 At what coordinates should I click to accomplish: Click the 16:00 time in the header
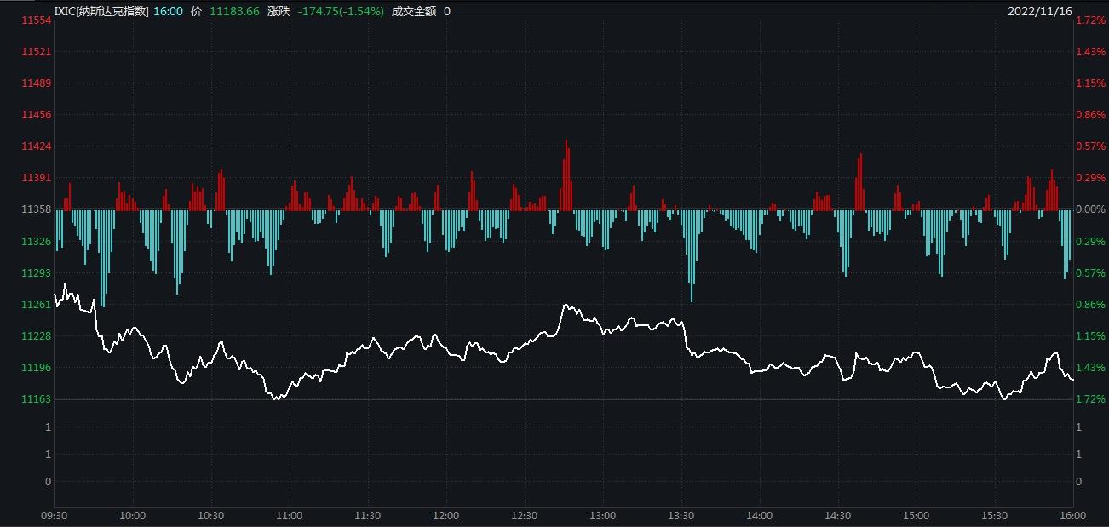click(x=168, y=11)
